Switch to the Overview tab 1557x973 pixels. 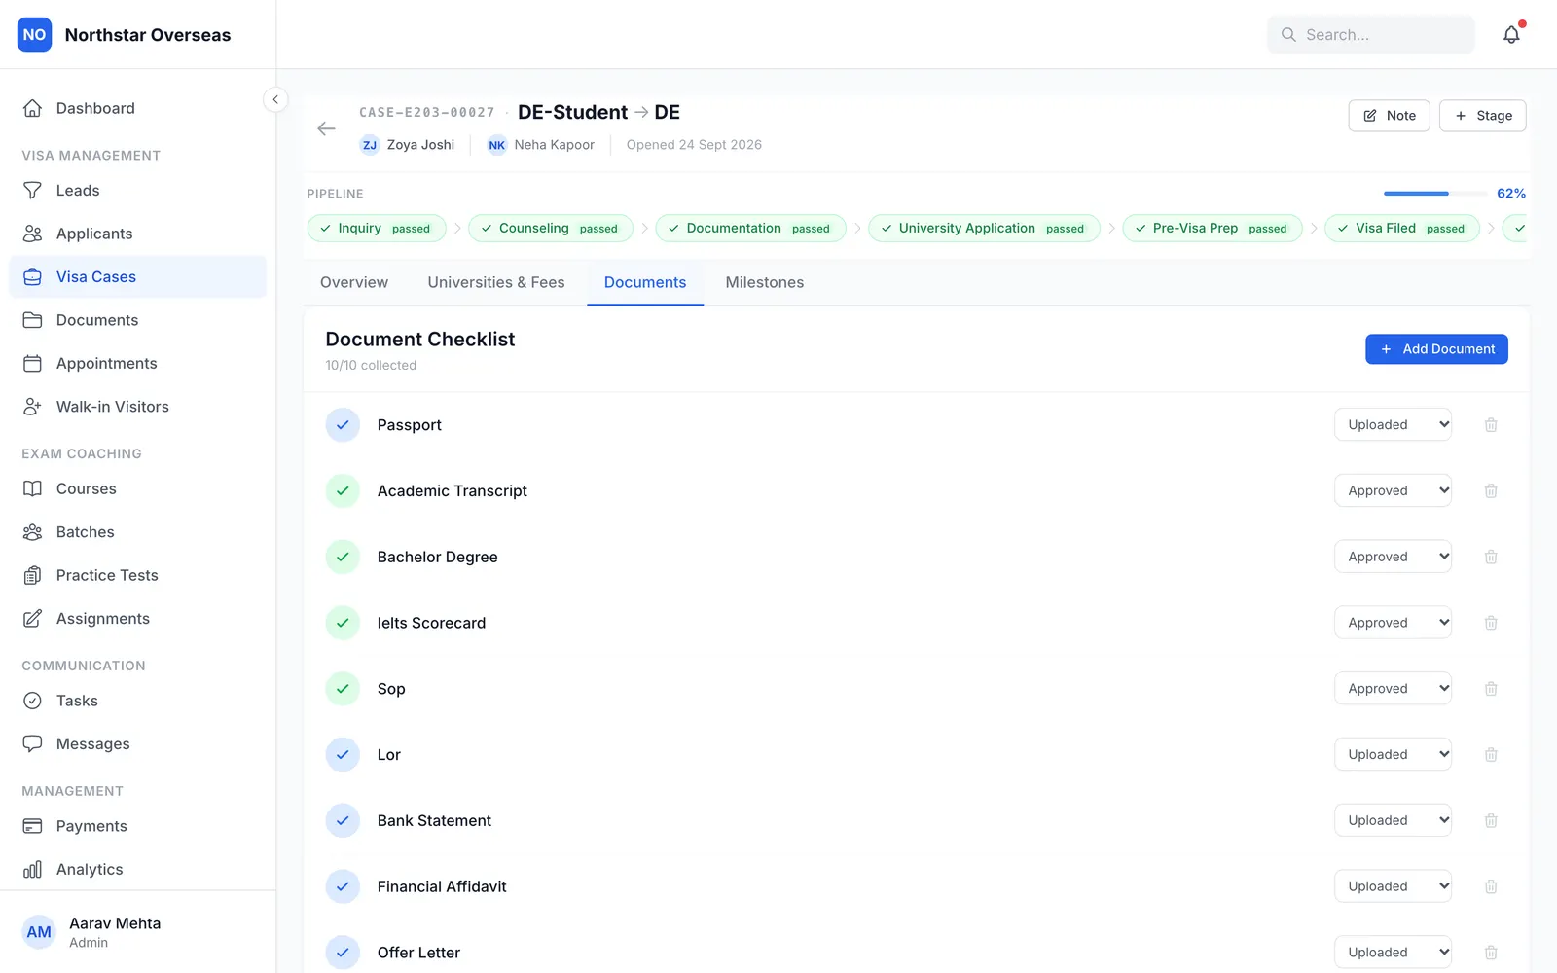click(354, 282)
